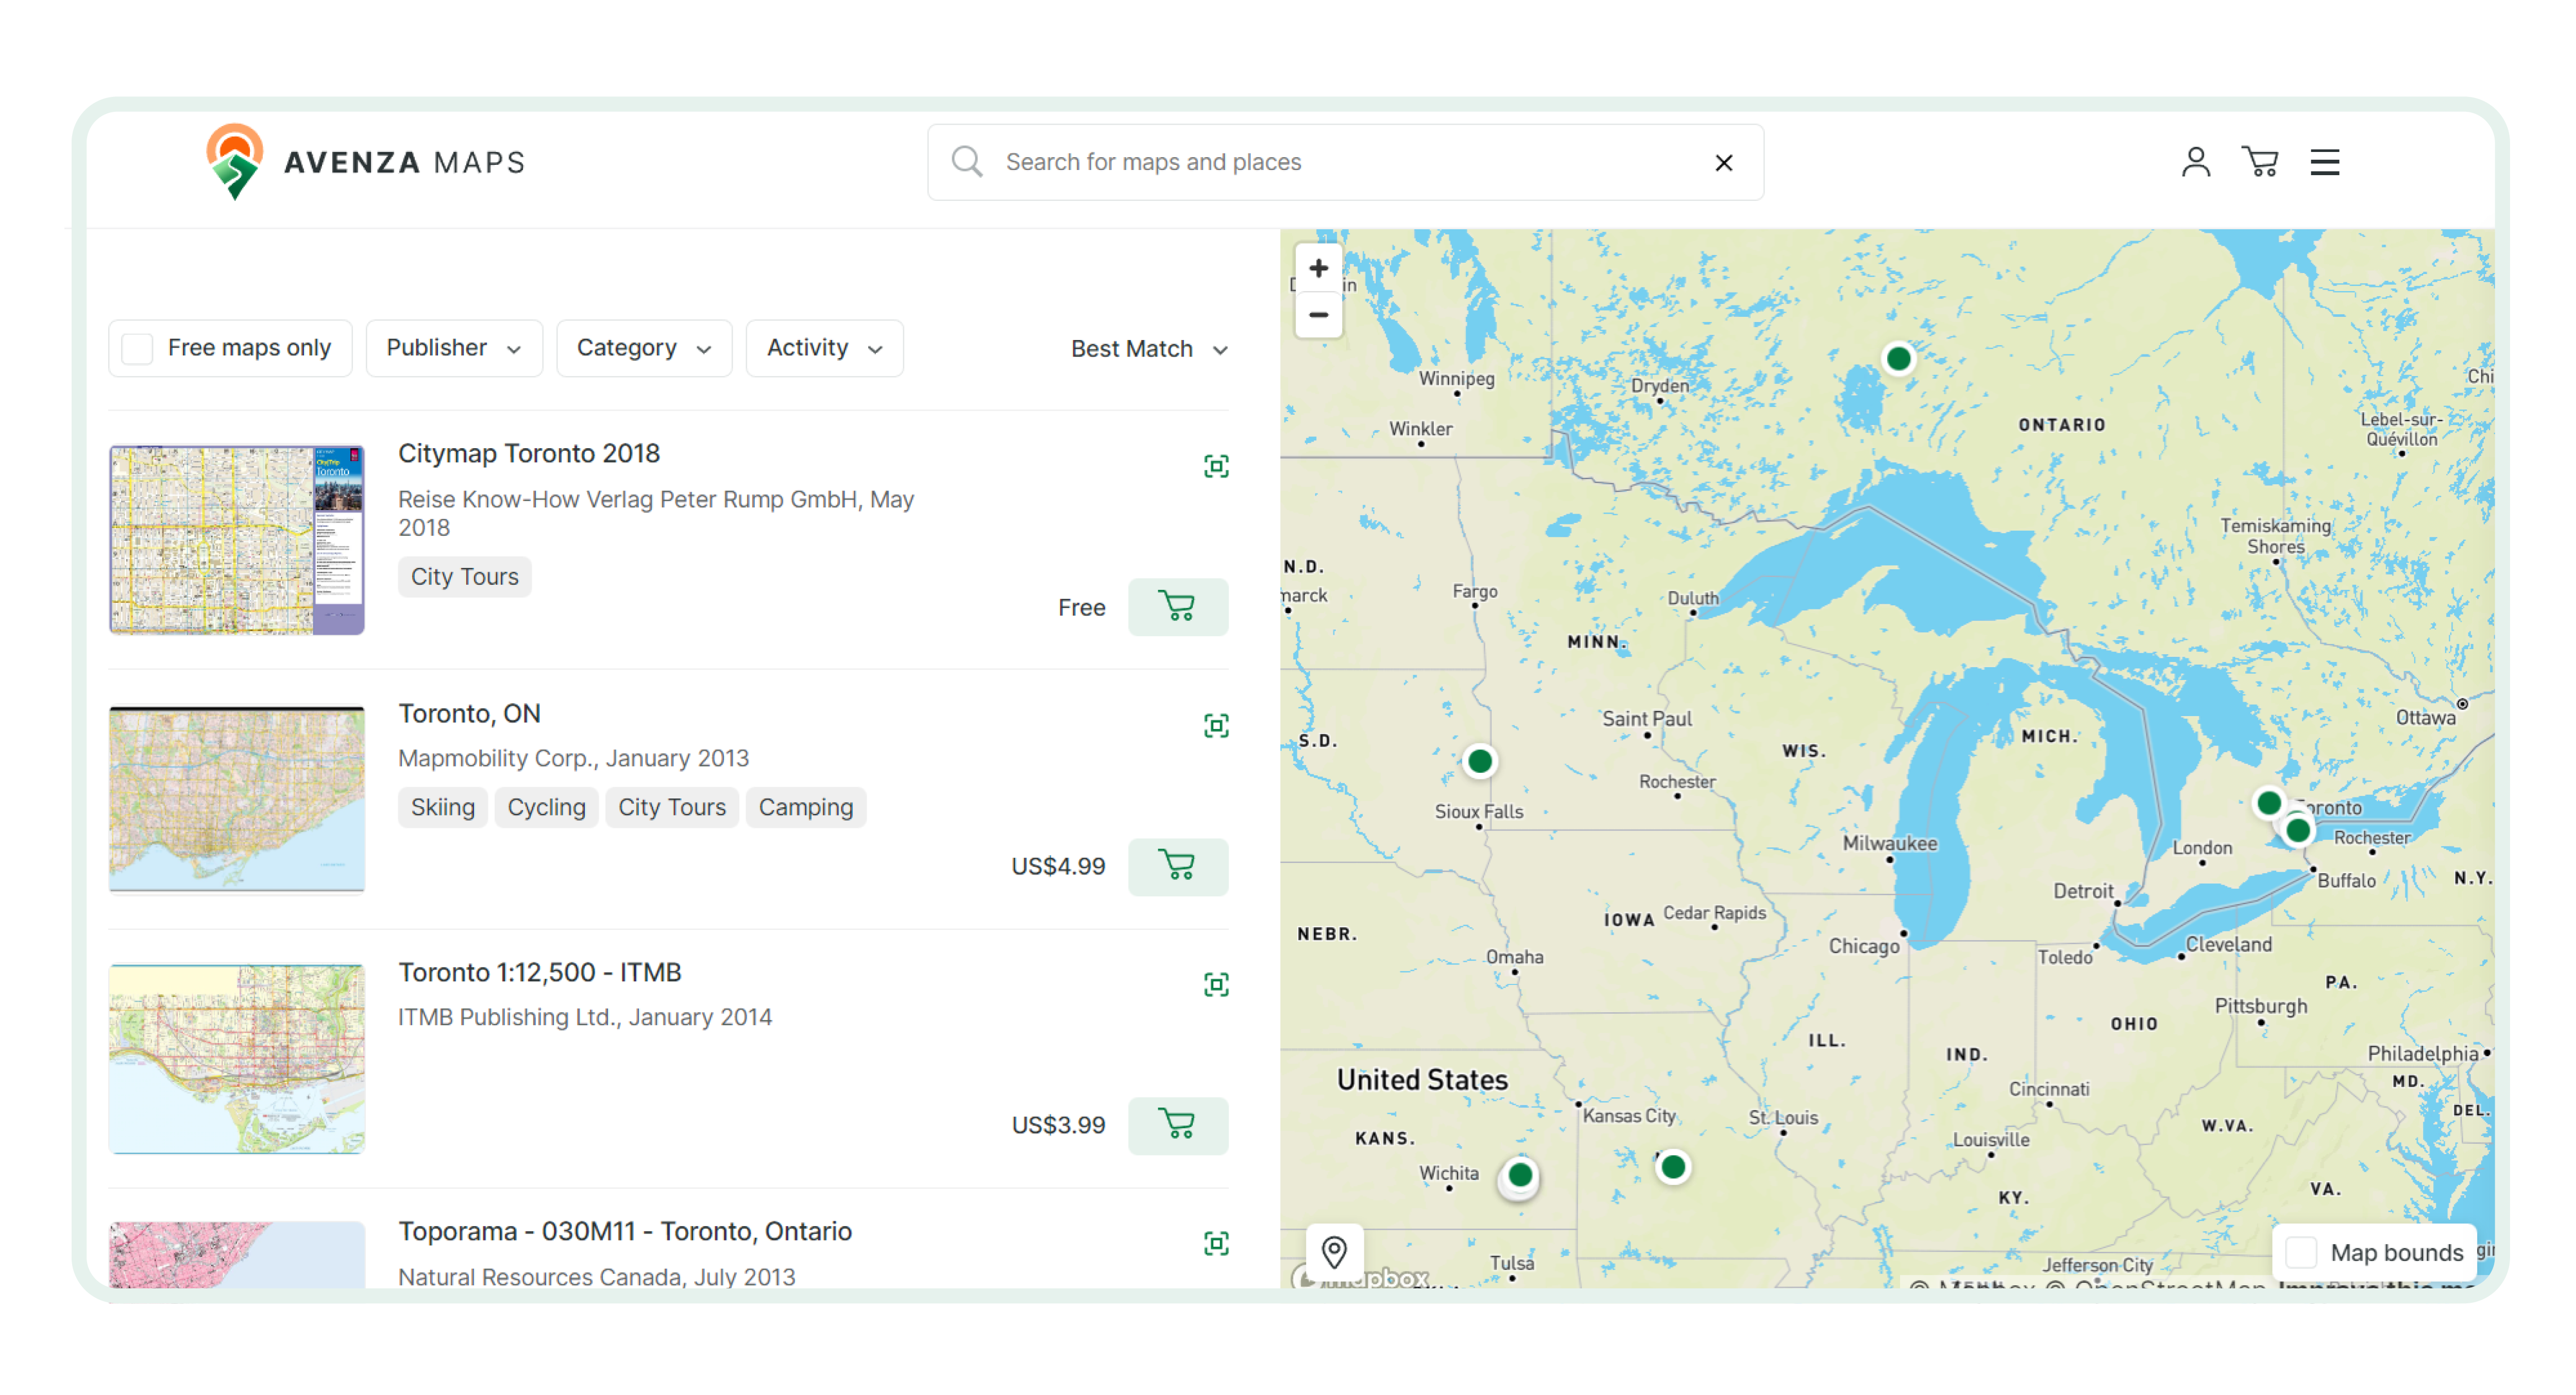Open the hamburger menu
This screenshot has width=2576, height=1395.
coord(2324,162)
